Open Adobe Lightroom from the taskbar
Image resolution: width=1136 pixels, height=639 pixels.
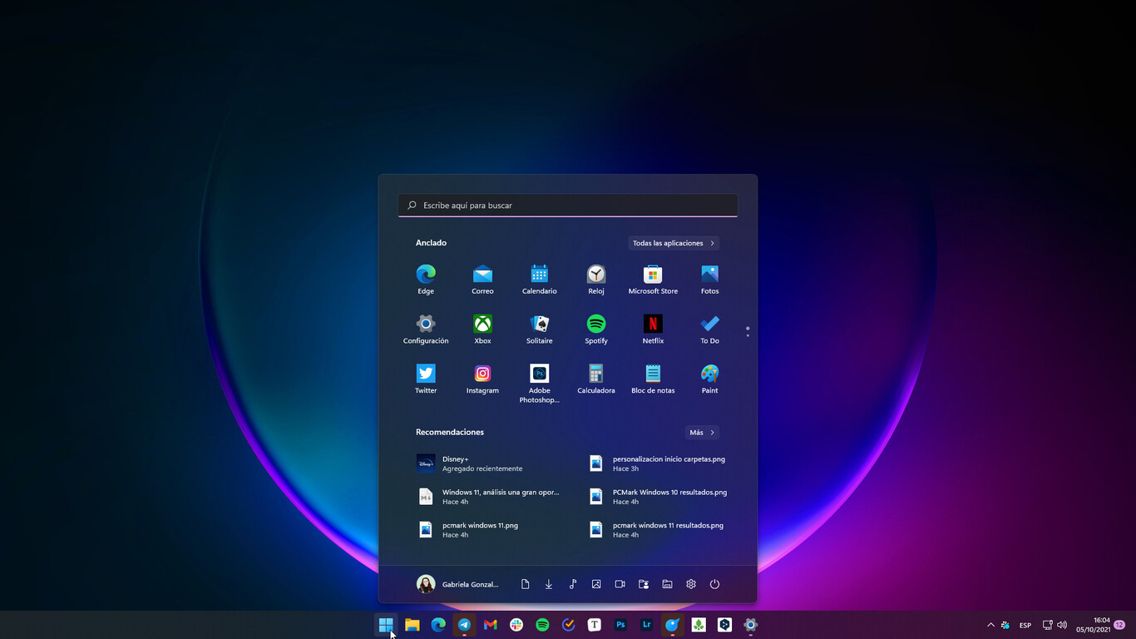(x=646, y=624)
